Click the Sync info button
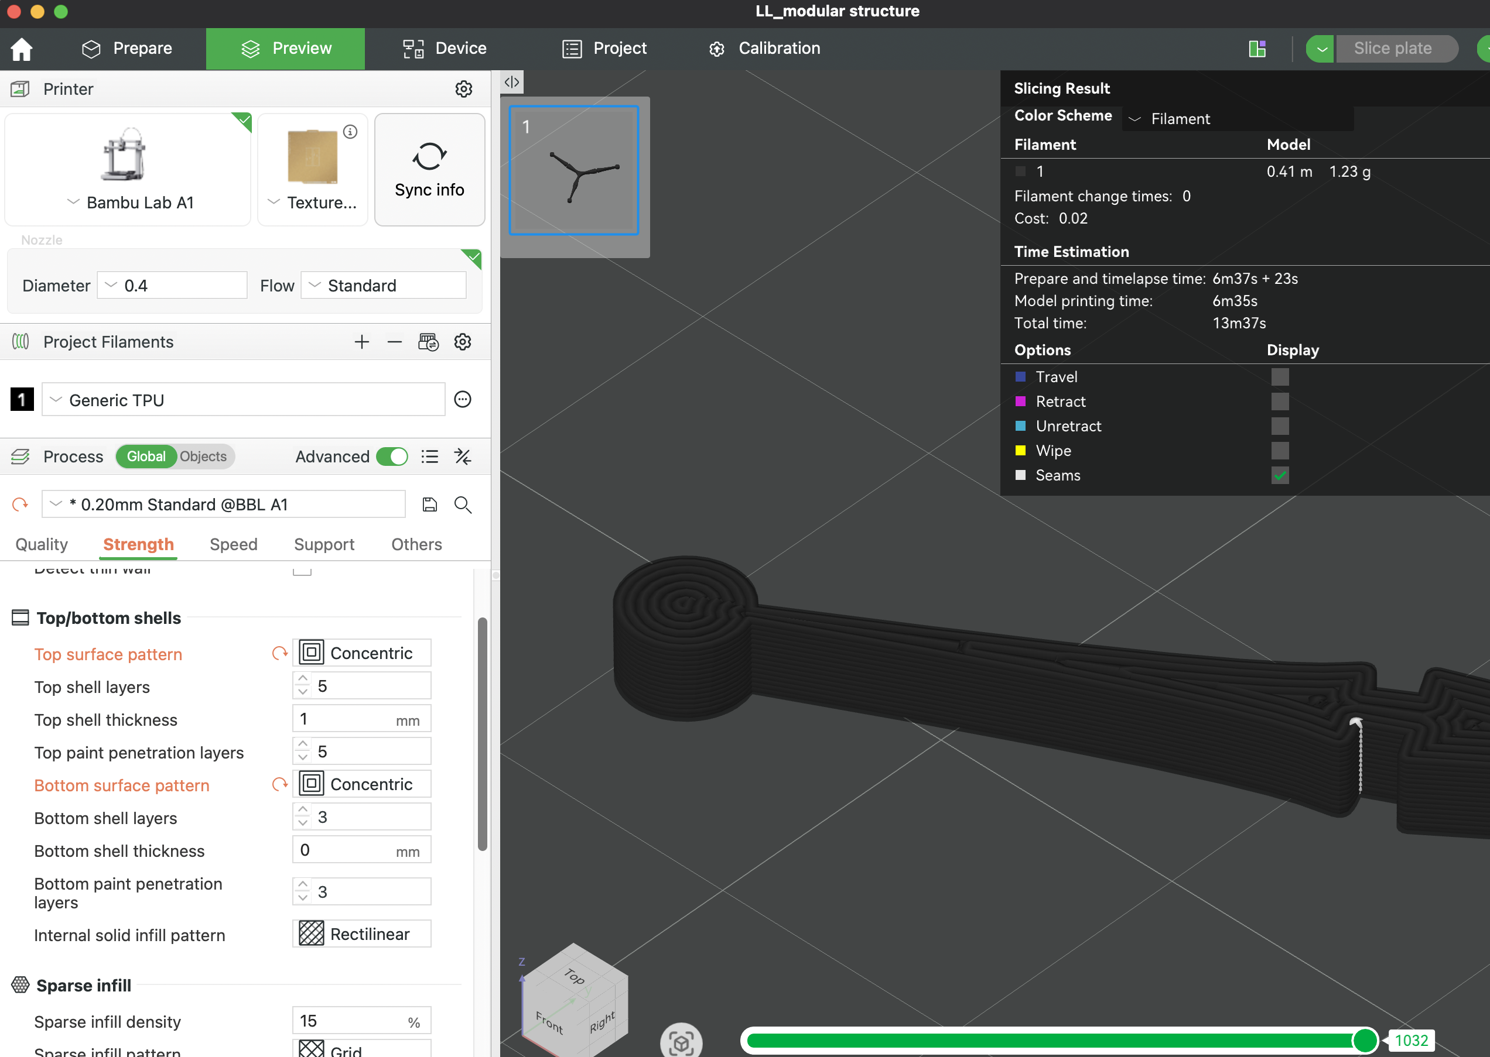The width and height of the screenshot is (1490, 1057). (429, 170)
